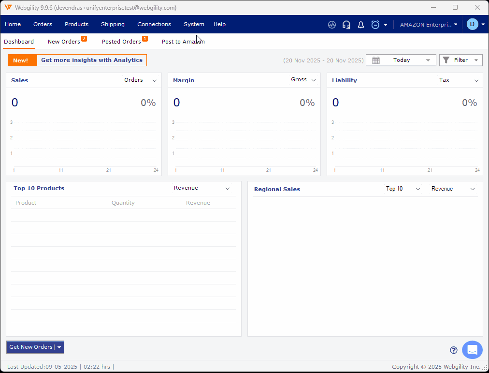The height and width of the screenshot is (373, 489).
Task: Click Get more insights with Analytics
Action: (x=92, y=60)
